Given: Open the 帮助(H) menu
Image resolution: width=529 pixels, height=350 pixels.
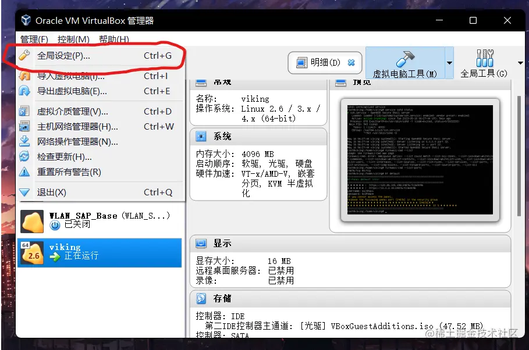Looking at the screenshot, I should point(113,40).
